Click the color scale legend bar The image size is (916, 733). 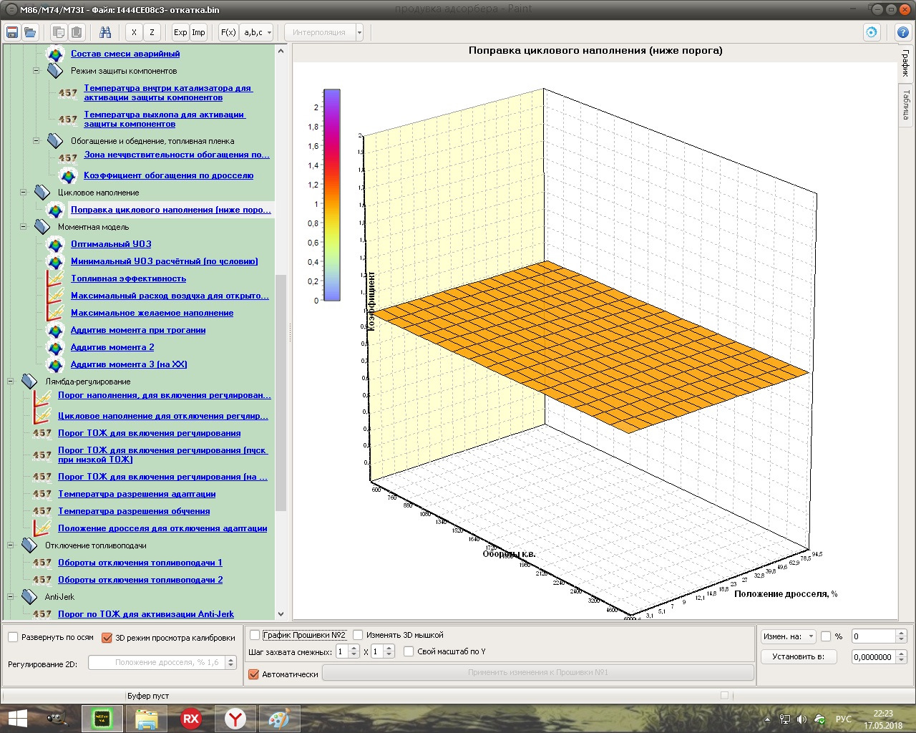[x=331, y=195]
